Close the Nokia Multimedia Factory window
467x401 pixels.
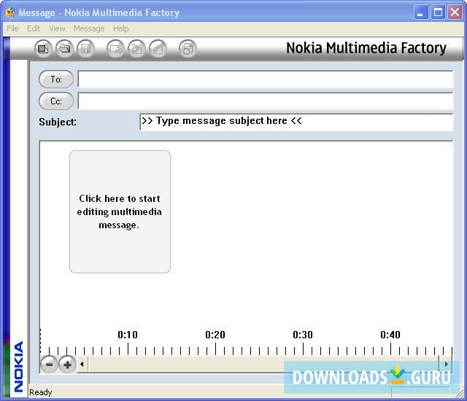pyautogui.click(x=455, y=12)
